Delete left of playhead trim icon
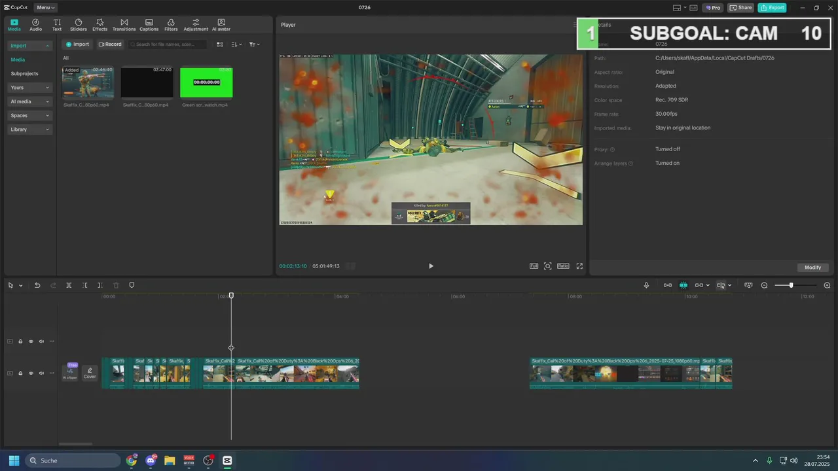Viewport: 838px width, 471px height. [84, 285]
